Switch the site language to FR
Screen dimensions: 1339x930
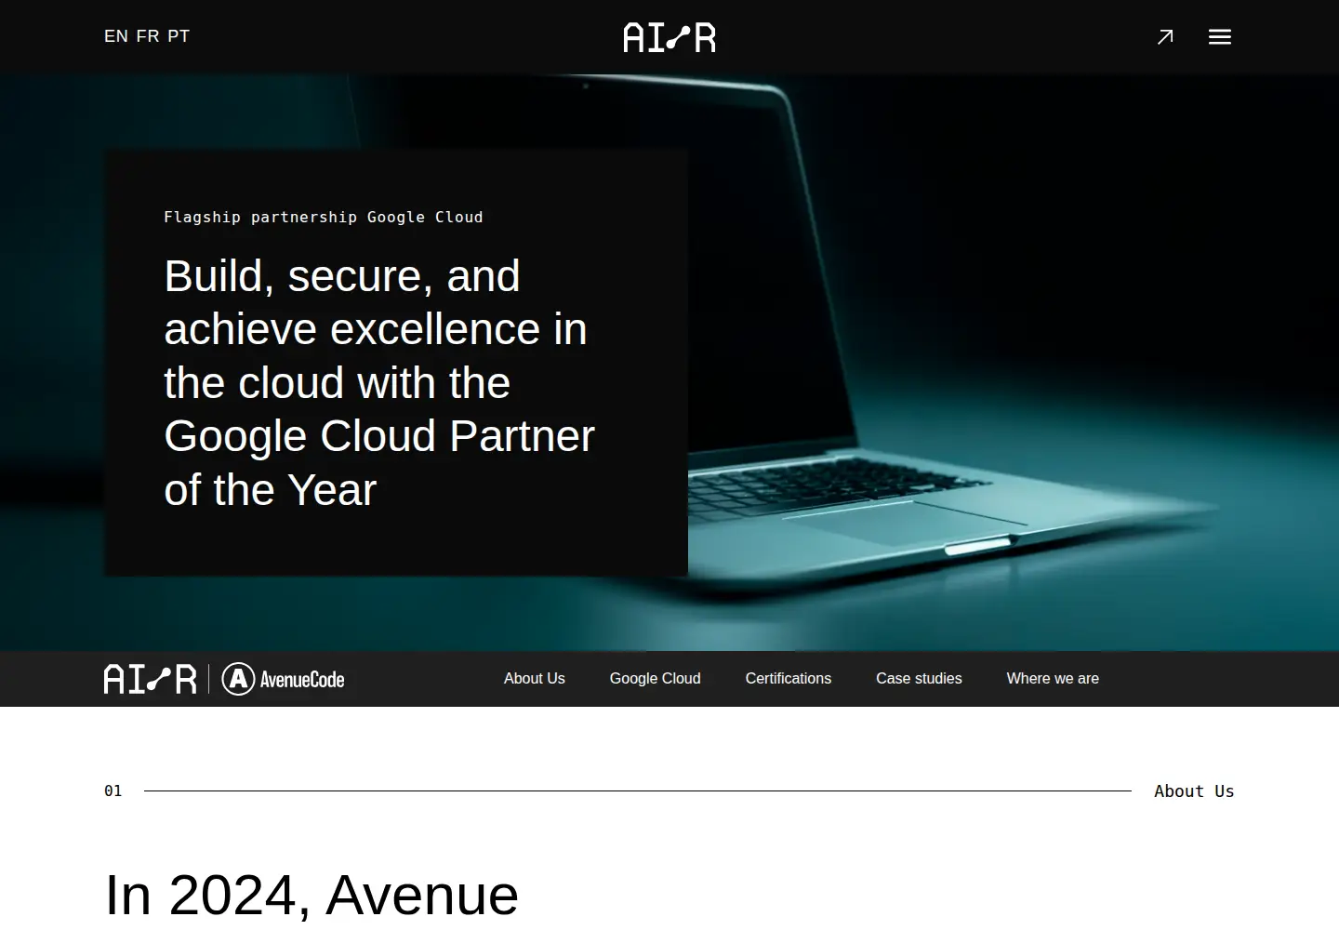148,36
